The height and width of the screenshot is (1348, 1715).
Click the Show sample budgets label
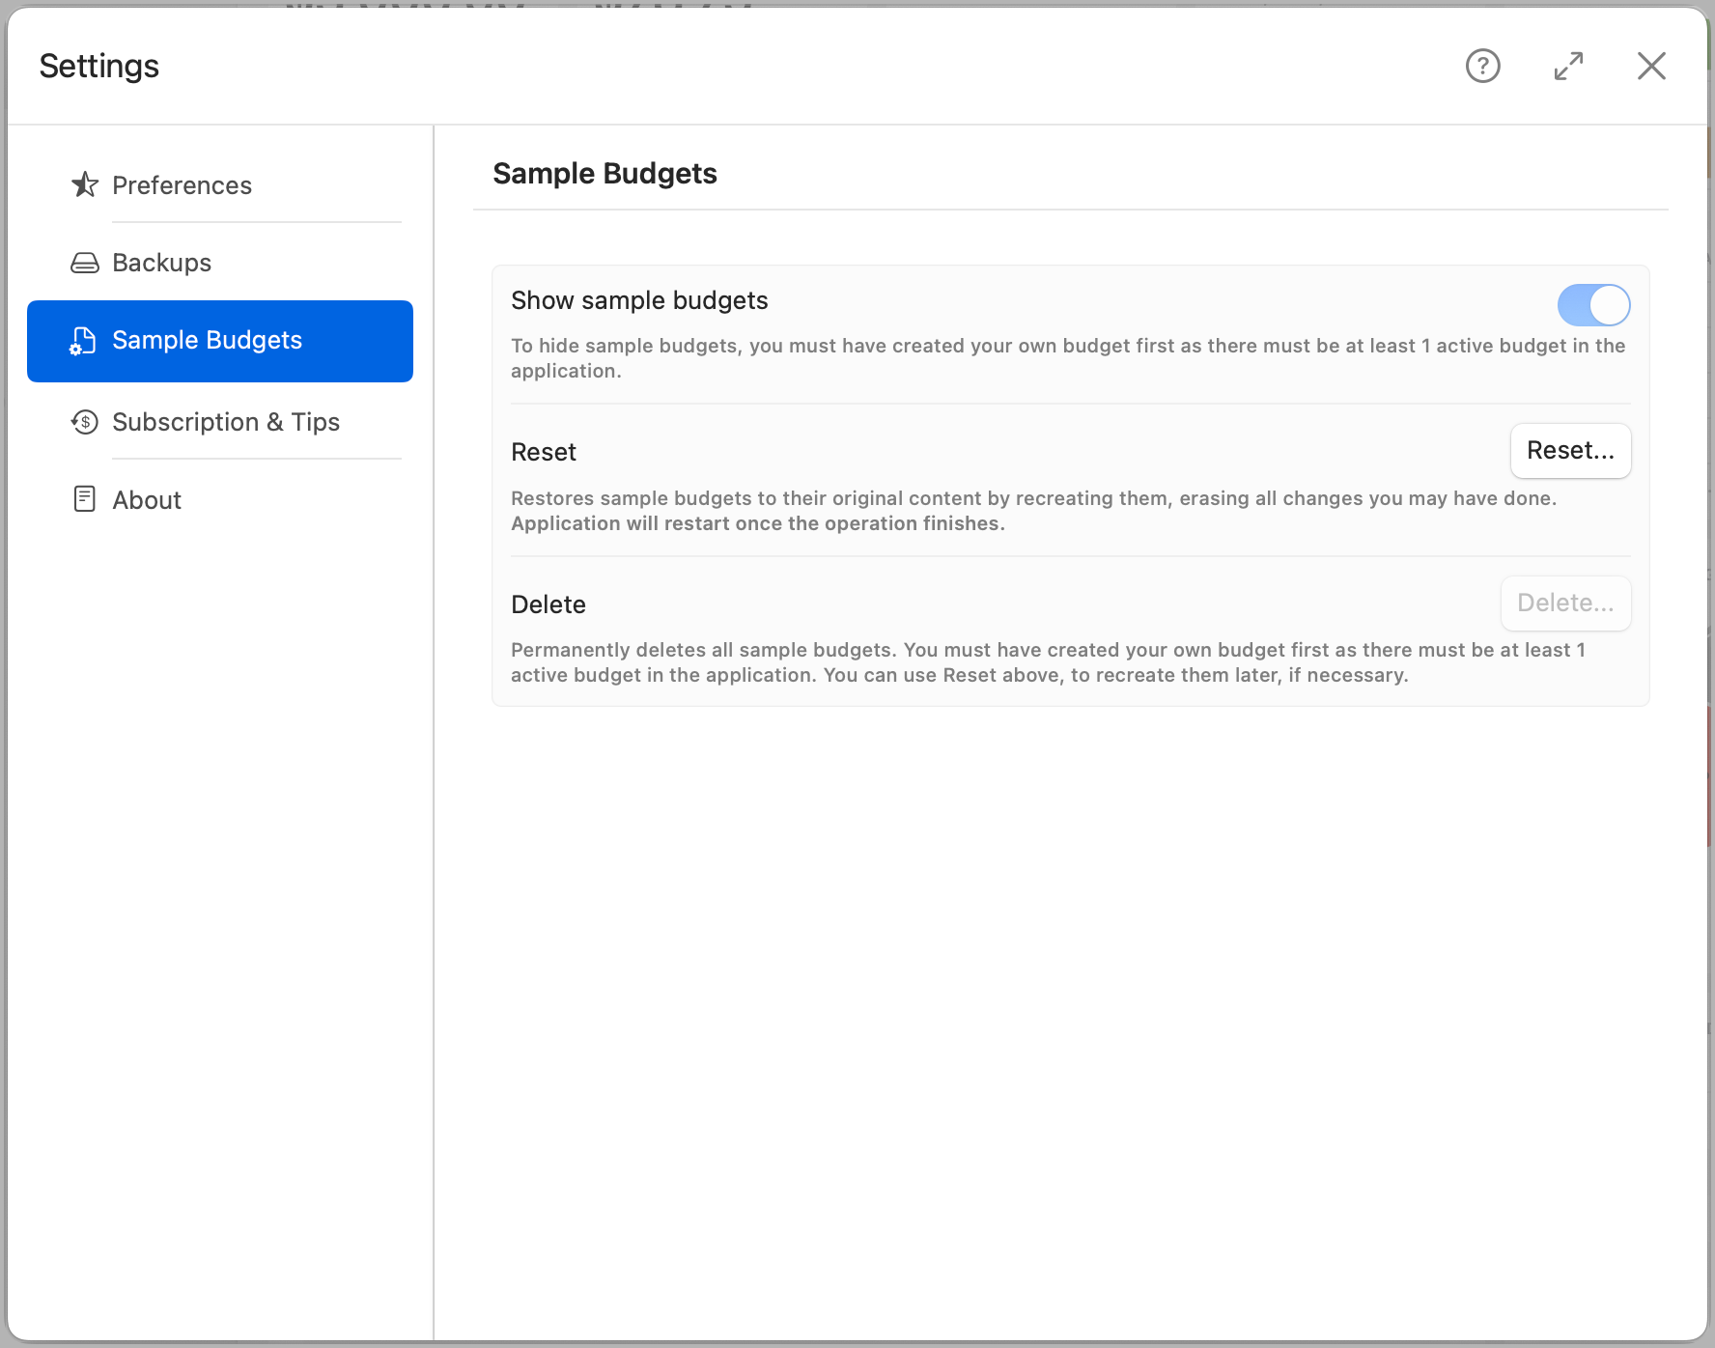tap(639, 300)
